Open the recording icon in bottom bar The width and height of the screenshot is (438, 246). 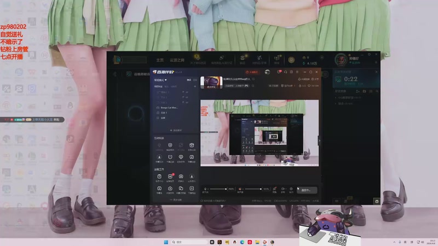tap(283, 190)
